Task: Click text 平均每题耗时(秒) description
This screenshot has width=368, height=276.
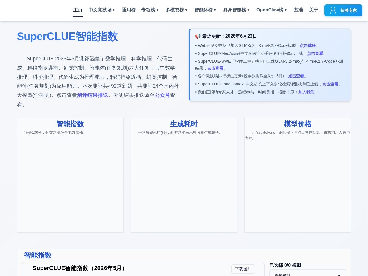Action: (x=181, y=133)
